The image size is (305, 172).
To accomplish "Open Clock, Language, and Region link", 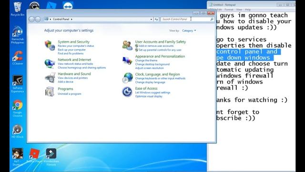I will click(157, 75).
